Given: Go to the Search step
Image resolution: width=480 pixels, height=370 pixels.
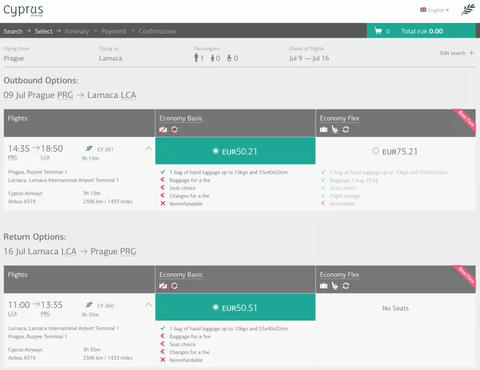Looking at the screenshot, I should tap(13, 31).
